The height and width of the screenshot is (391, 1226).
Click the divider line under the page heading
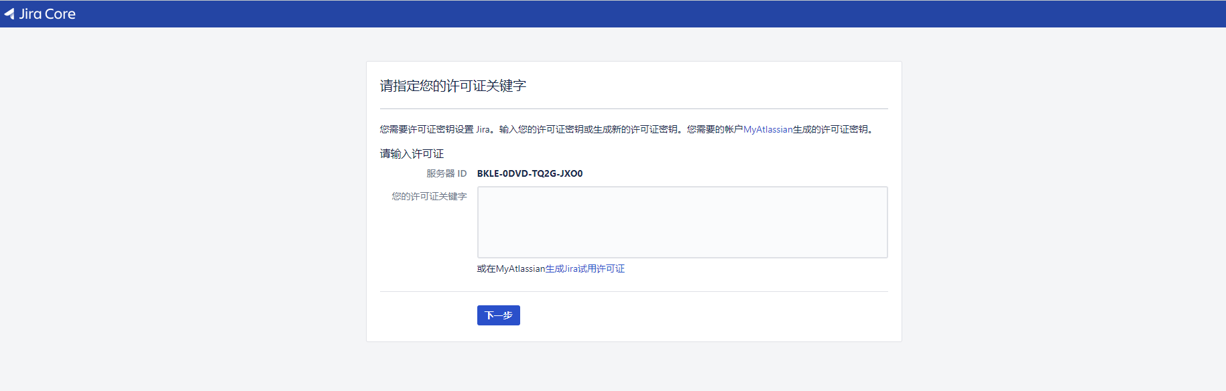pos(633,108)
